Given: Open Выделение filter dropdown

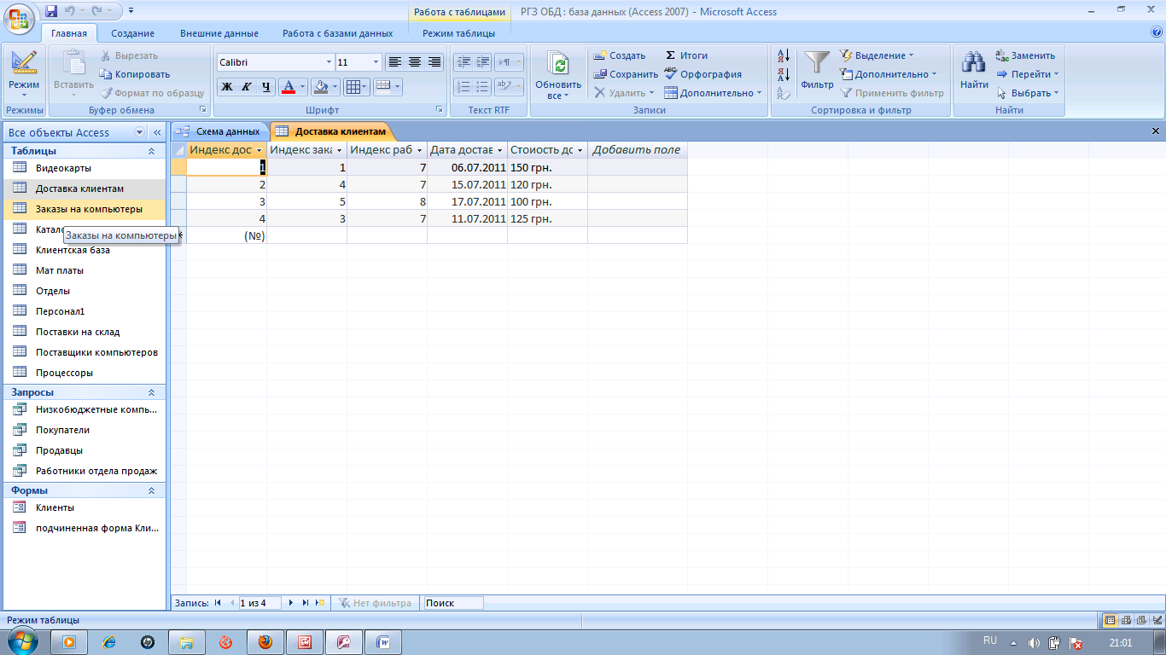Looking at the screenshot, I should pyautogui.click(x=877, y=55).
